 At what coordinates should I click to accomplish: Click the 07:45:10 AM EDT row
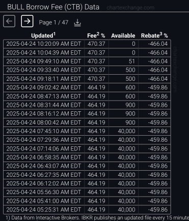[87, 131]
